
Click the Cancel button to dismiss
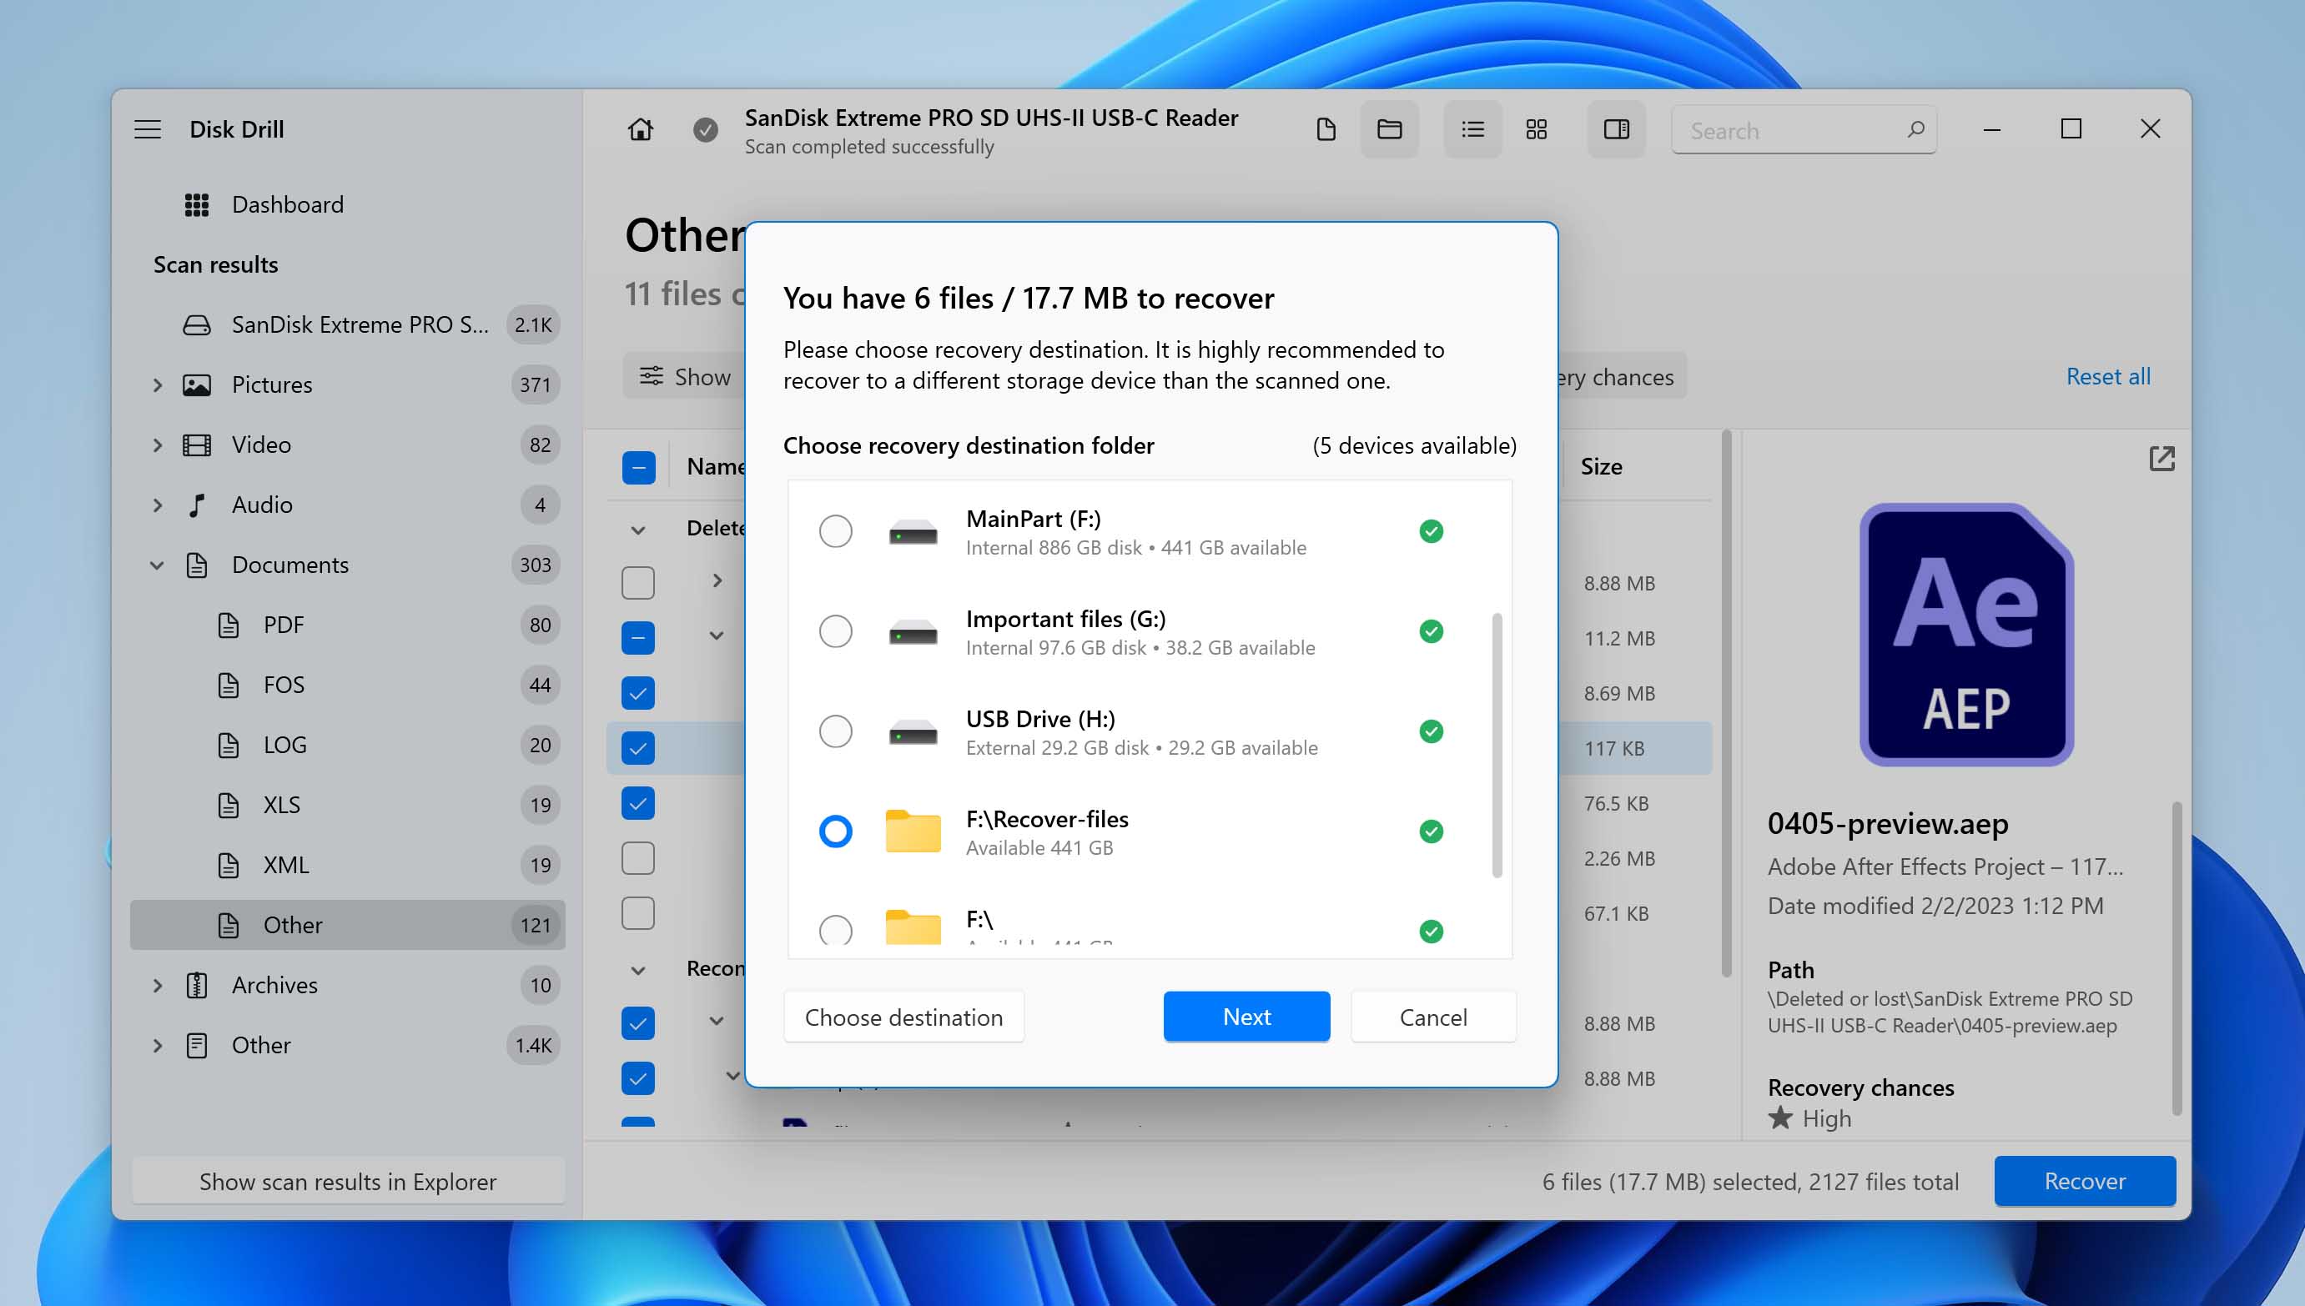(x=1432, y=1015)
